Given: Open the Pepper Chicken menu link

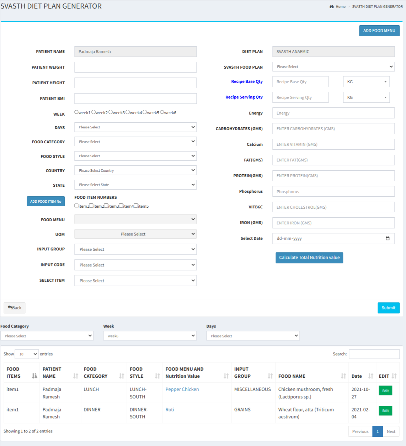Looking at the screenshot, I should point(182,389).
